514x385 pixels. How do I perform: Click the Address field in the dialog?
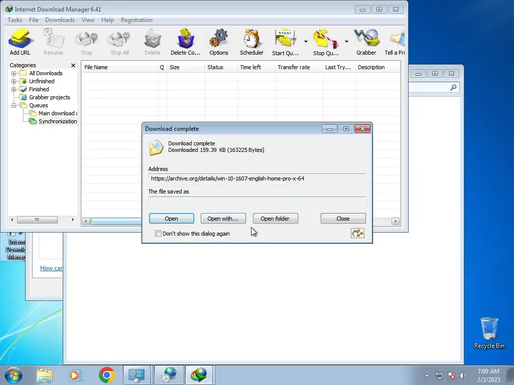[257, 179]
